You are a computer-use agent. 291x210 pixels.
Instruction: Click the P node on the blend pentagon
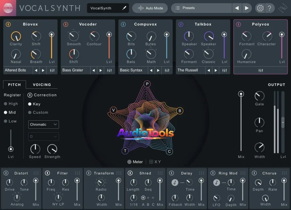pyautogui.click(x=147, y=84)
